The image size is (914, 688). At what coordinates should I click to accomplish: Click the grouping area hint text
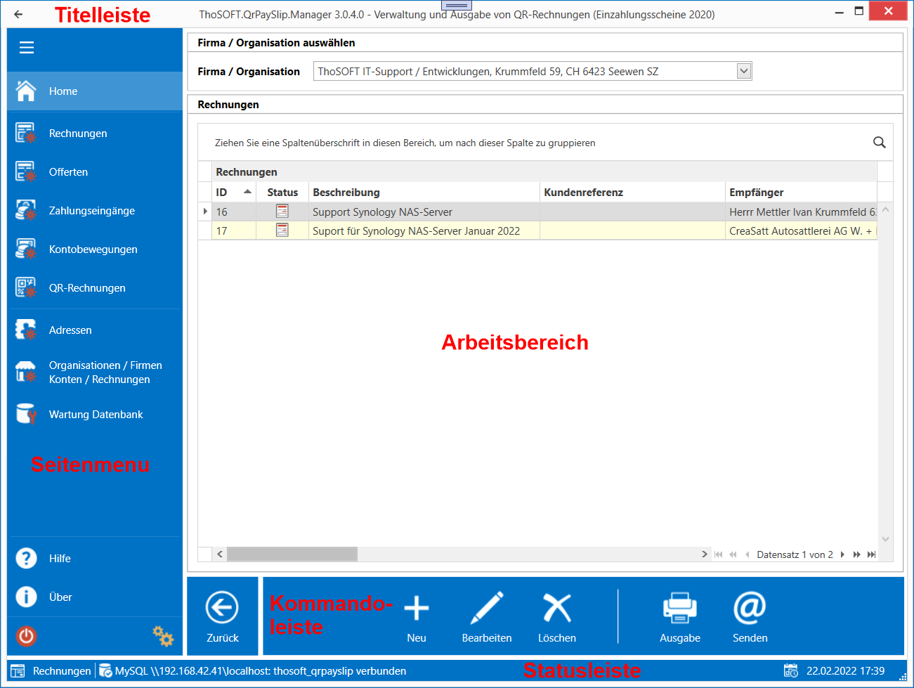405,143
